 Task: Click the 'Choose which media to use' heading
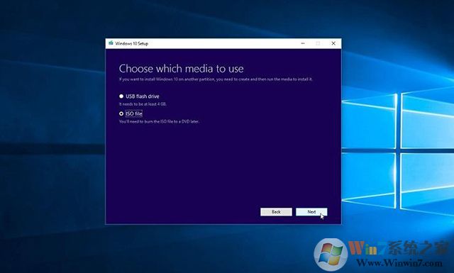click(x=182, y=69)
